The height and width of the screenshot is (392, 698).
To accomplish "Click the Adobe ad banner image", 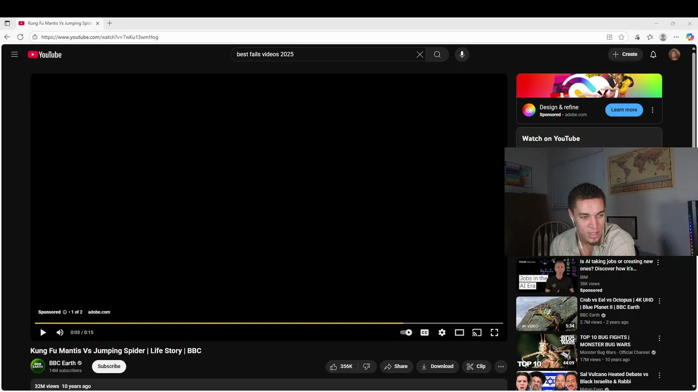I will [x=589, y=85].
